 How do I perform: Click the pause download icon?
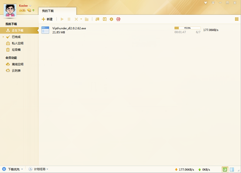click(x=69, y=19)
